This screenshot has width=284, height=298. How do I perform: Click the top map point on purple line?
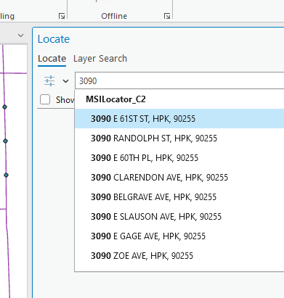[x=4, y=107]
